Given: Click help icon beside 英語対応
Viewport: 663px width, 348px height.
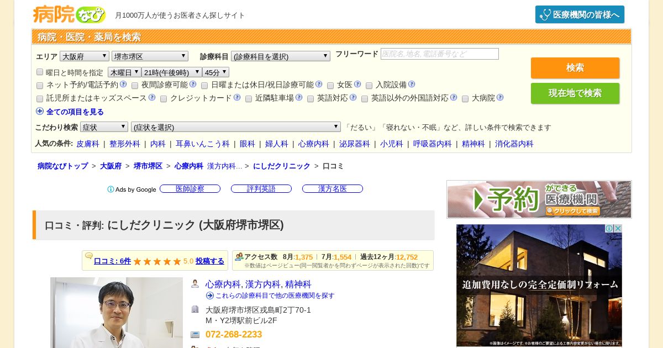Looking at the screenshot, I should (x=353, y=97).
